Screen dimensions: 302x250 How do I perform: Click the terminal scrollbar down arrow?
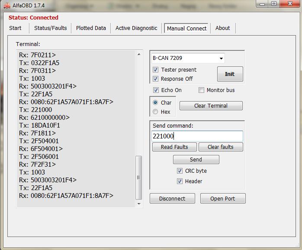tap(139, 204)
